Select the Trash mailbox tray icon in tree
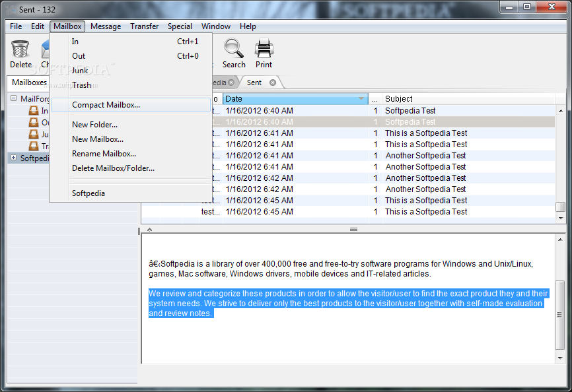The height and width of the screenshot is (392, 572). pyautogui.click(x=34, y=146)
